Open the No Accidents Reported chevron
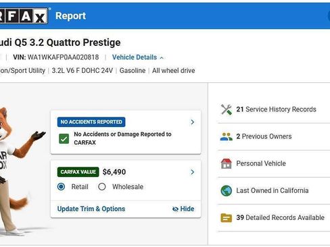The image size is (330, 247). pyautogui.click(x=192, y=122)
